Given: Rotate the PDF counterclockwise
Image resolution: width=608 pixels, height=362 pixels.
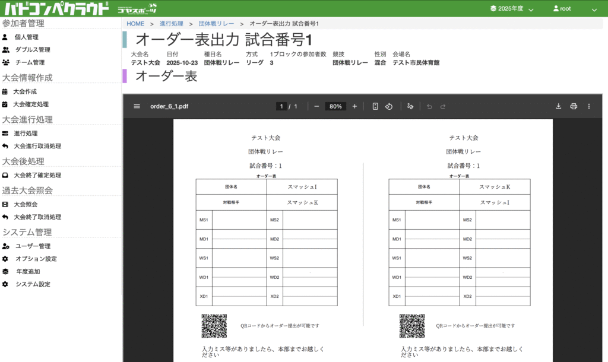Looking at the screenshot, I should 389,106.
